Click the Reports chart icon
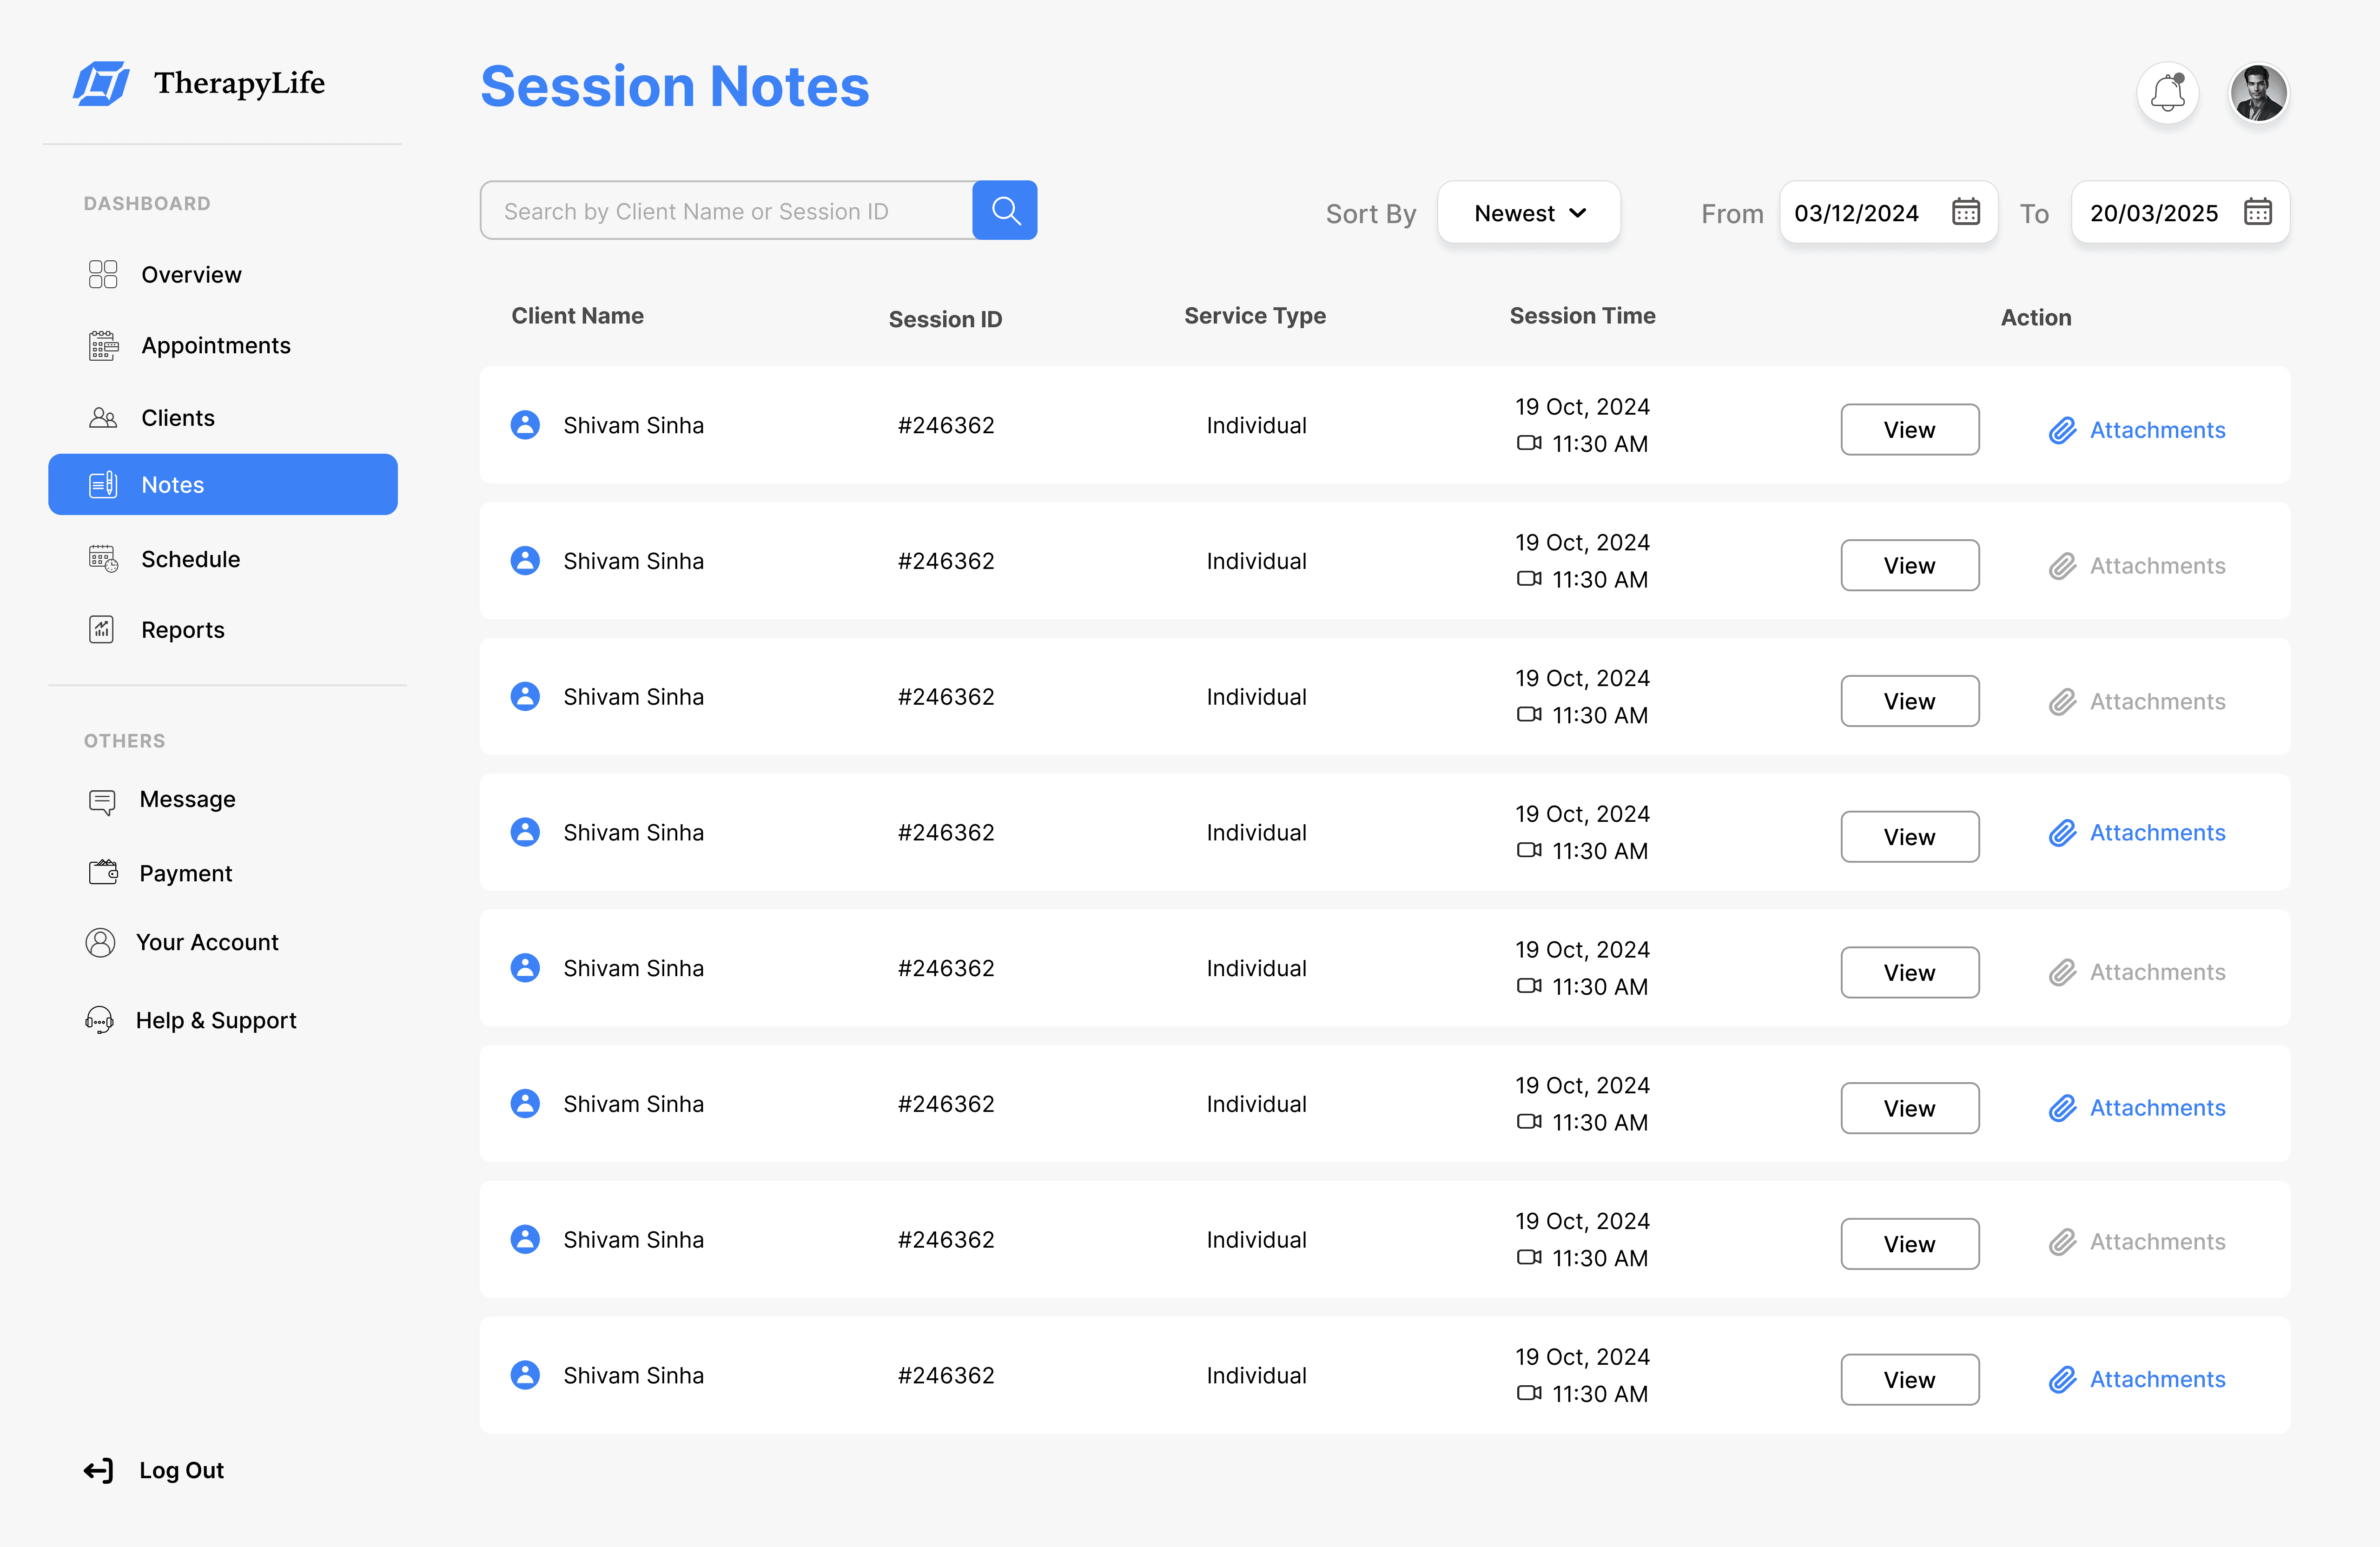This screenshot has height=1547, width=2380. coord(102,630)
